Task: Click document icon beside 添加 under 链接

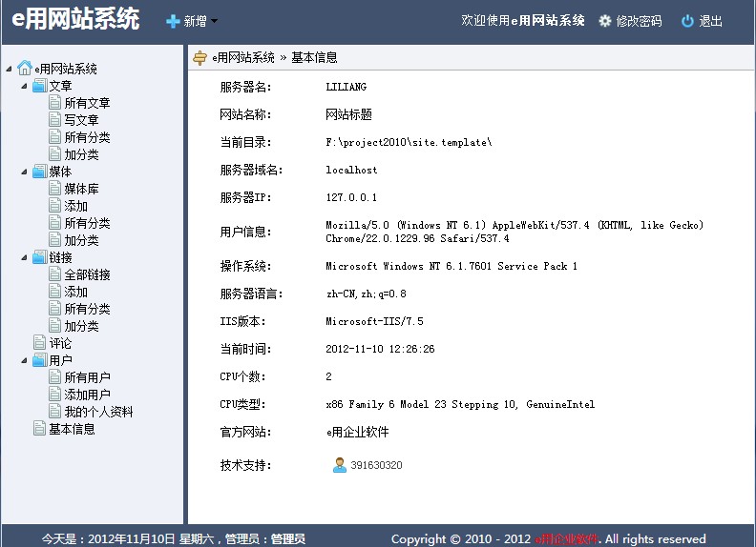Action: coord(55,292)
